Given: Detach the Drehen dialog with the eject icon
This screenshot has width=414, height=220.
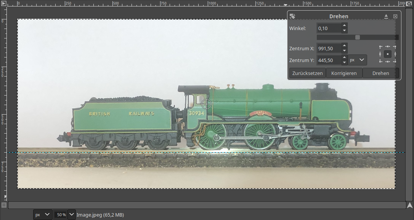Looking at the screenshot, I should pos(386,16).
